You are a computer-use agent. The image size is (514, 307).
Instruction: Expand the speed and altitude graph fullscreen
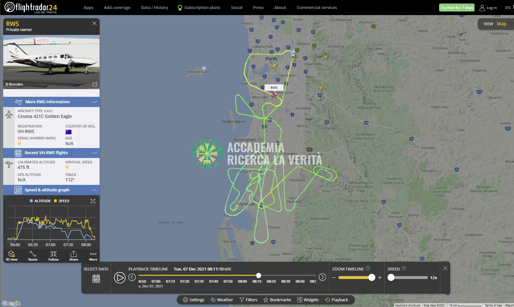click(93, 201)
